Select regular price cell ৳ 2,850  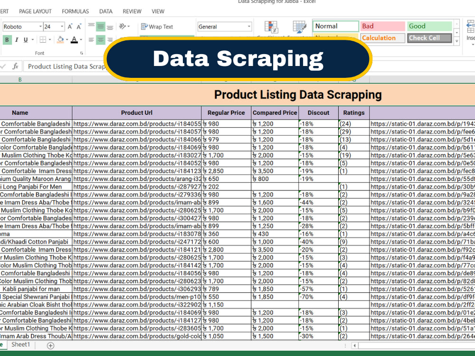tap(226, 171)
